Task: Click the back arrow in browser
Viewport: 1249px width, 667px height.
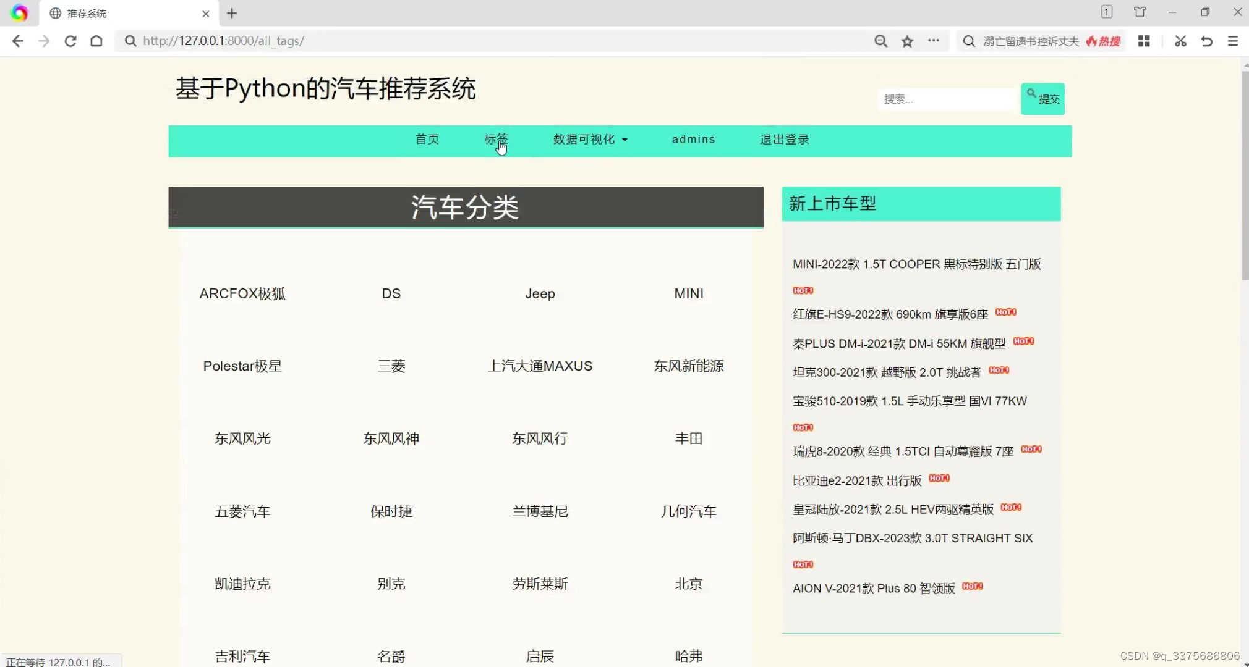Action: click(x=18, y=41)
